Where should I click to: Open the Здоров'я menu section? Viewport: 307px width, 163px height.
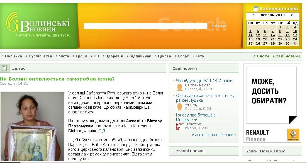point(114,56)
